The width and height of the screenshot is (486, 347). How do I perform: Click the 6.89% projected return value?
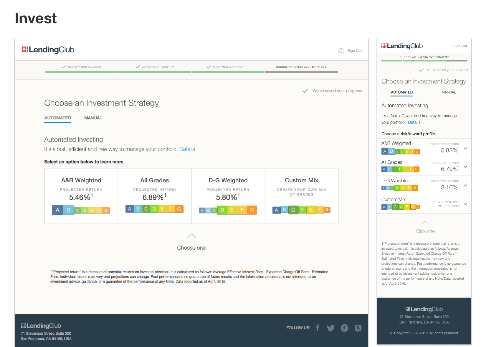point(154,197)
